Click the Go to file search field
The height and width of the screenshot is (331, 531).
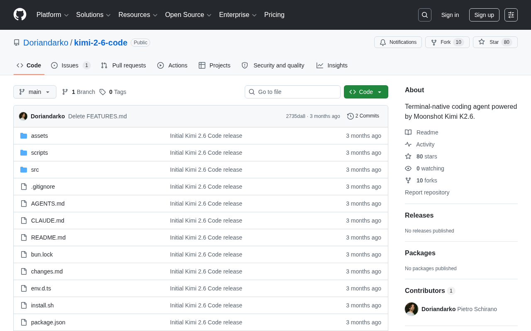(x=292, y=92)
